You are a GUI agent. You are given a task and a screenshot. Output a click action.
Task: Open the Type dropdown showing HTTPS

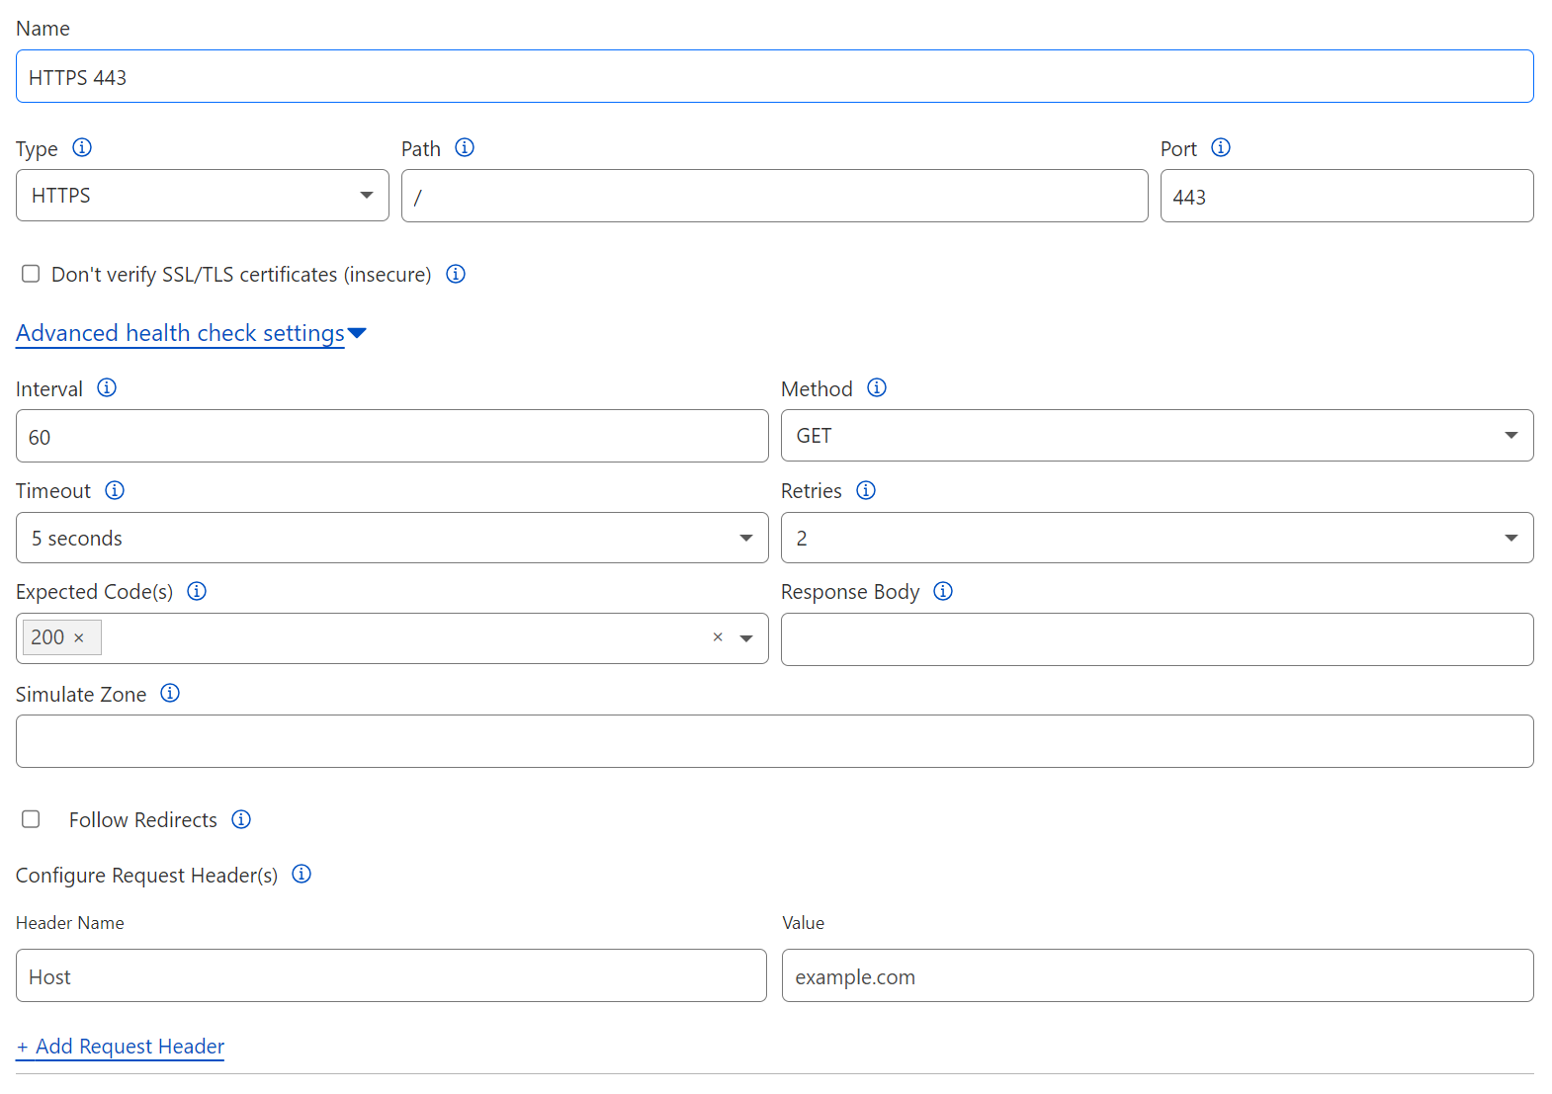point(202,196)
